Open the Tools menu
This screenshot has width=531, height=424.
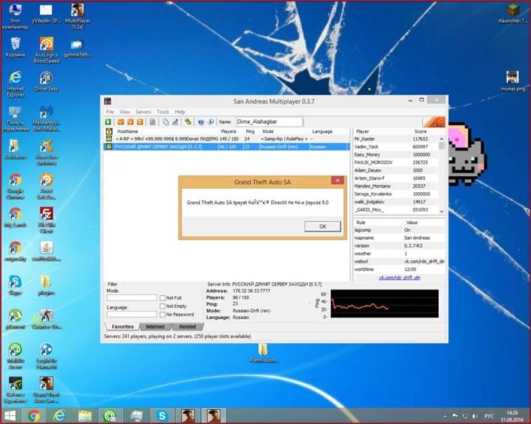[163, 111]
